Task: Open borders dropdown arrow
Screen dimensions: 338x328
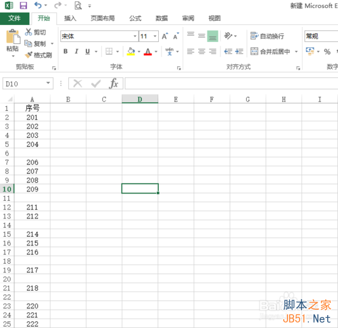Action: pyautogui.click(x=118, y=51)
